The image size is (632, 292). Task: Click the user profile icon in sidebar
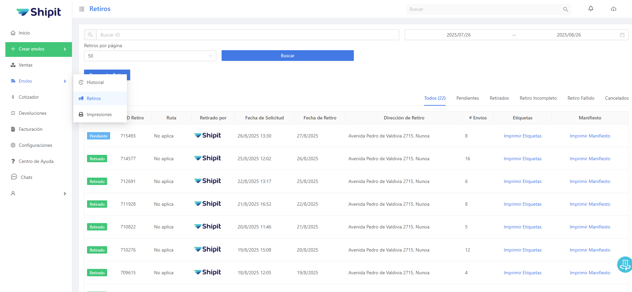pos(13,193)
